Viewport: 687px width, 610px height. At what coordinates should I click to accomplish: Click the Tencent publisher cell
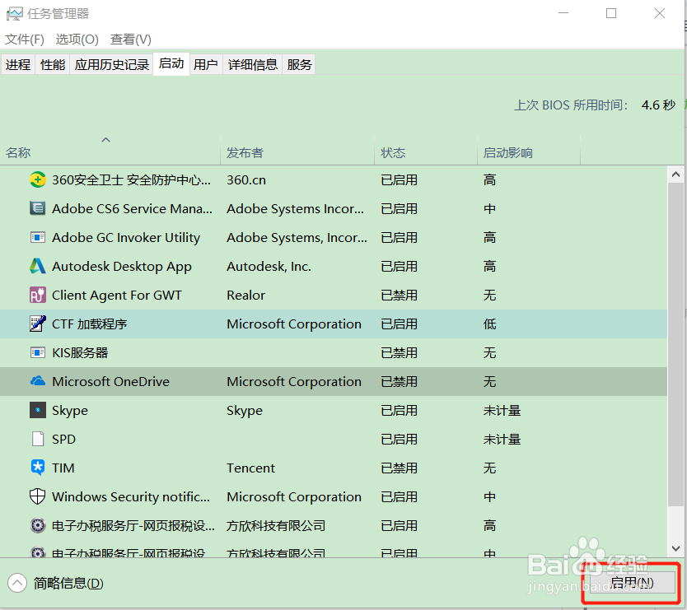[x=250, y=468]
